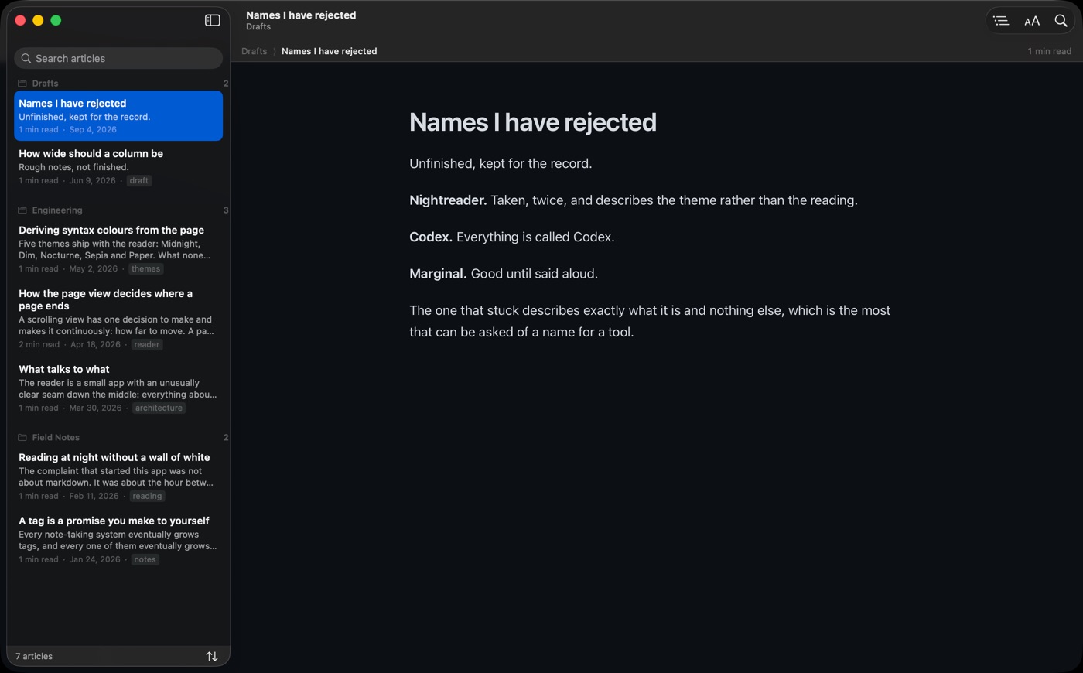This screenshot has height=673, width=1083.
Task: Open the table of contents icon
Action: (1001, 21)
